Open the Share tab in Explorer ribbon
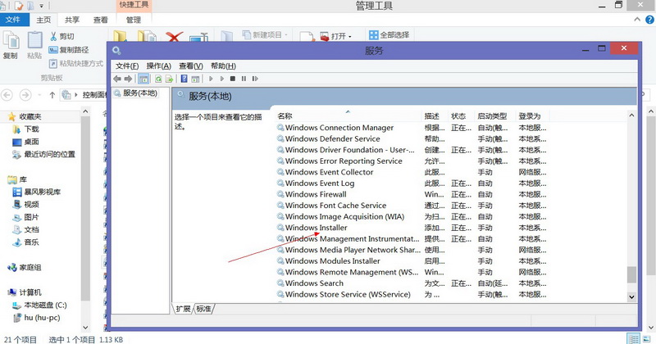This screenshot has width=656, height=344. tap(72, 20)
